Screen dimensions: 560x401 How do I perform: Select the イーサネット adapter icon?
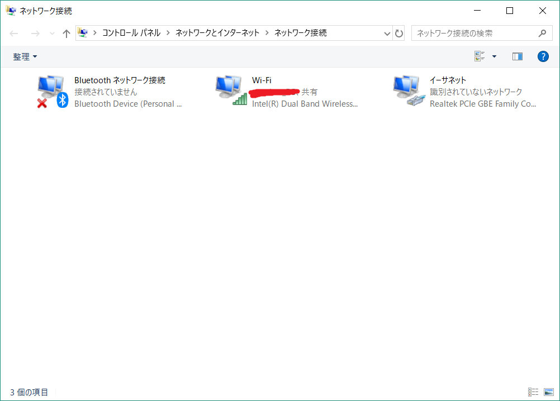[408, 89]
